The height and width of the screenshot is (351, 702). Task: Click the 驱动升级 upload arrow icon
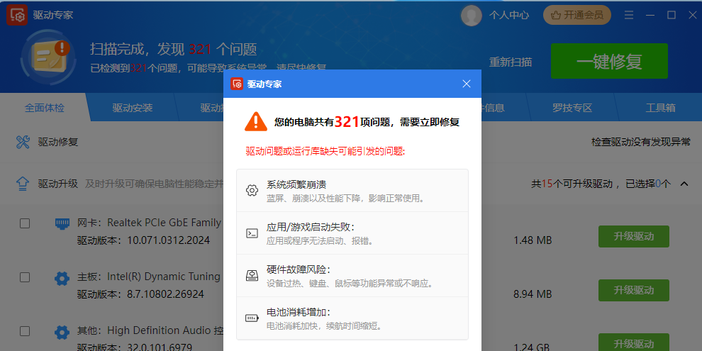pyautogui.click(x=23, y=184)
